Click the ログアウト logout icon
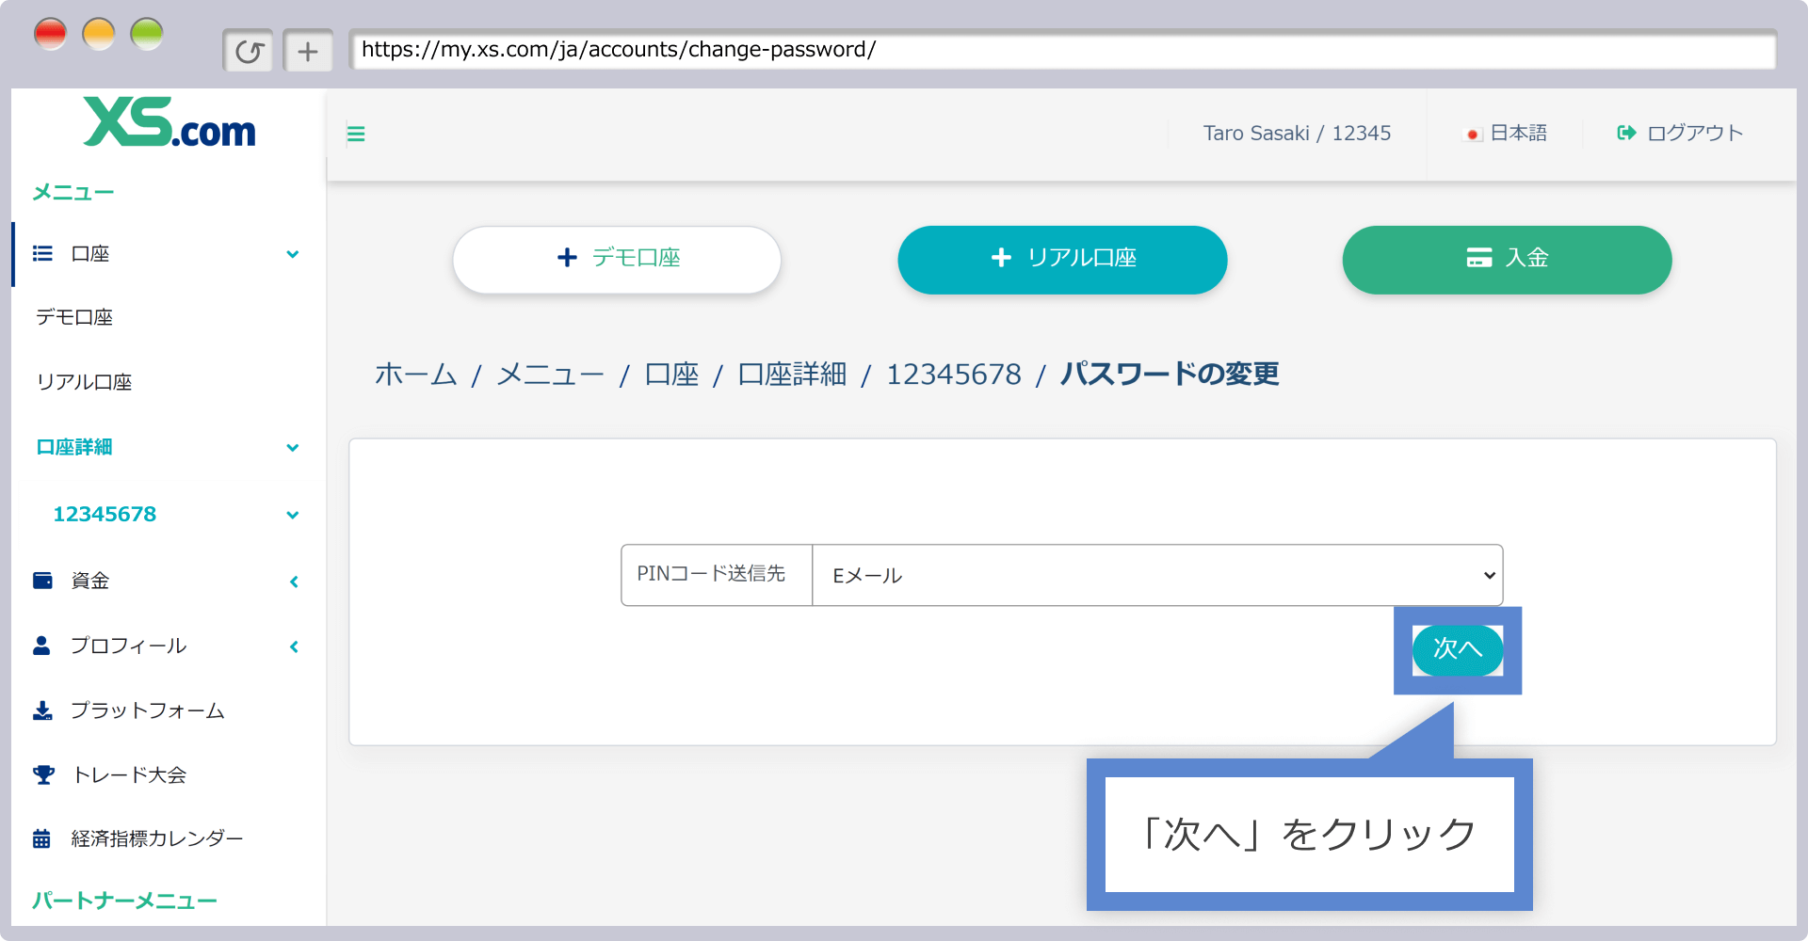The height and width of the screenshot is (941, 1808). [x=1626, y=134]
